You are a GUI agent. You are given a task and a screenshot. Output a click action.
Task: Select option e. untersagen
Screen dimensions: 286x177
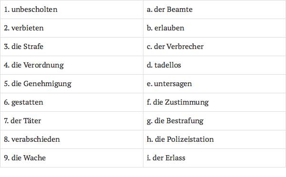coord(169,84)
